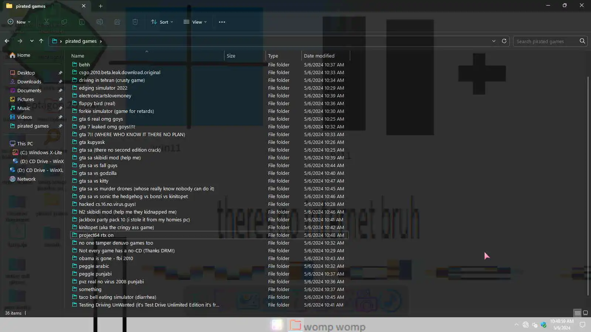Image resolution: width=591 pixels, height=332 pixels.
Task: Select folder pvz real no virus 2008 punjabi
Action: (x=209, y=281)
